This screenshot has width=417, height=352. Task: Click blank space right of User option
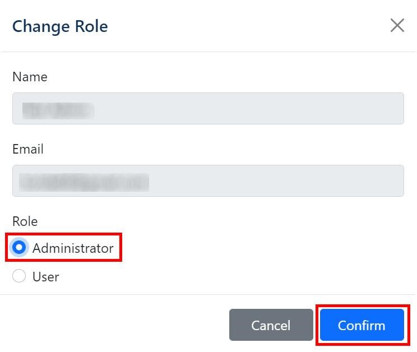[x=224, y=277]
